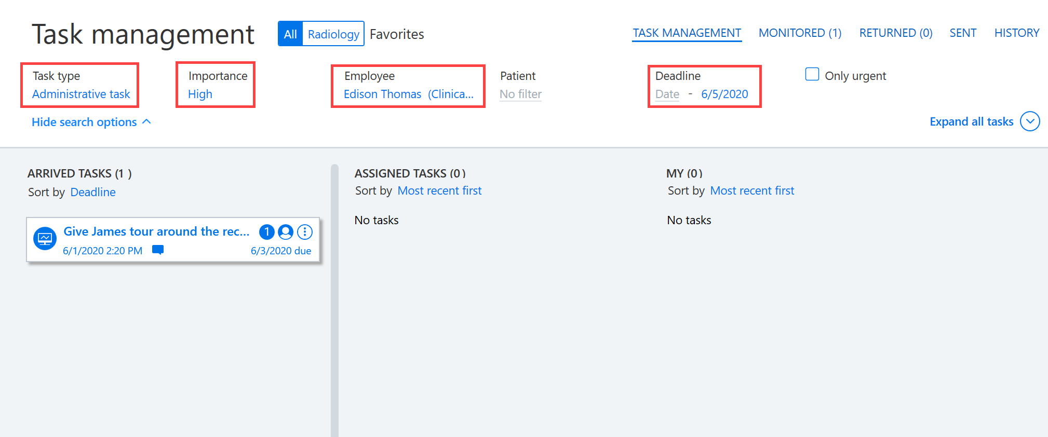Open the Importance High dropdown

200,94
